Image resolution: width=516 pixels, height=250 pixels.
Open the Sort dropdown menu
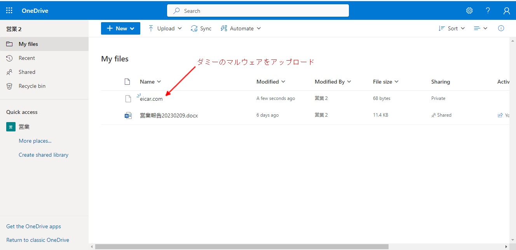click(x=451, y=28)
